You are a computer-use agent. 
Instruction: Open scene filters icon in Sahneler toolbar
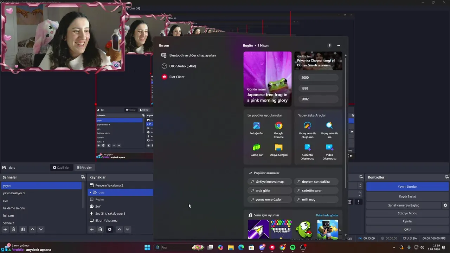(23, 229)
